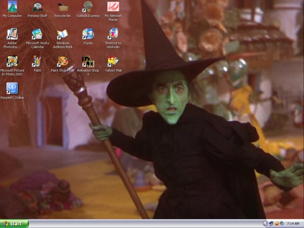This screenshot has height=228, width=304.
Task: Click the gray round tray icon beside the clock
Action: (x=282, y=223)
